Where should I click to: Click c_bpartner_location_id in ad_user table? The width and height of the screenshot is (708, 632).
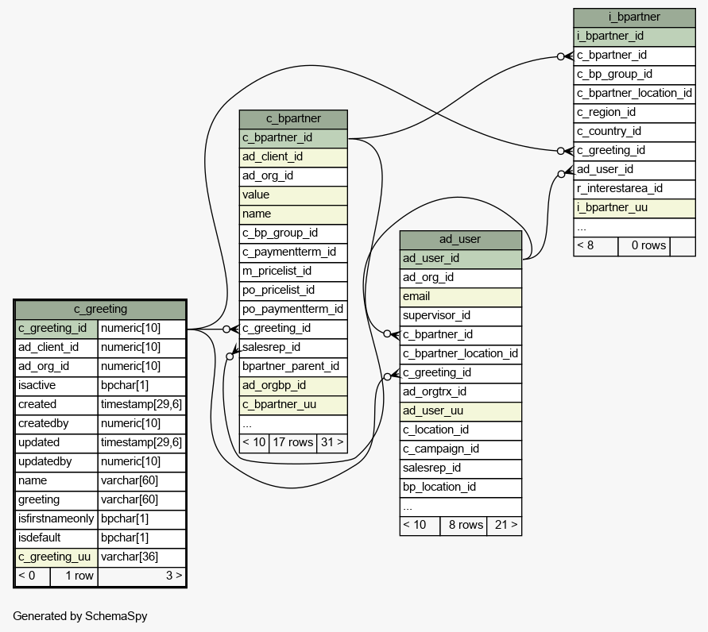point(461,354)
